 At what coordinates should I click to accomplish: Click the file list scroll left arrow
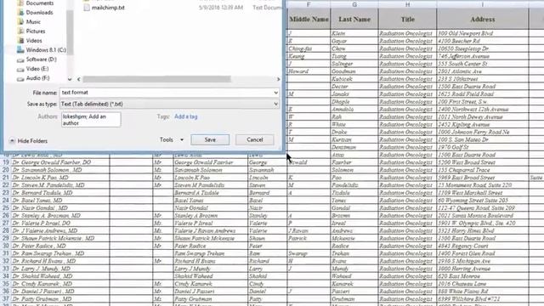coord(79,79)
